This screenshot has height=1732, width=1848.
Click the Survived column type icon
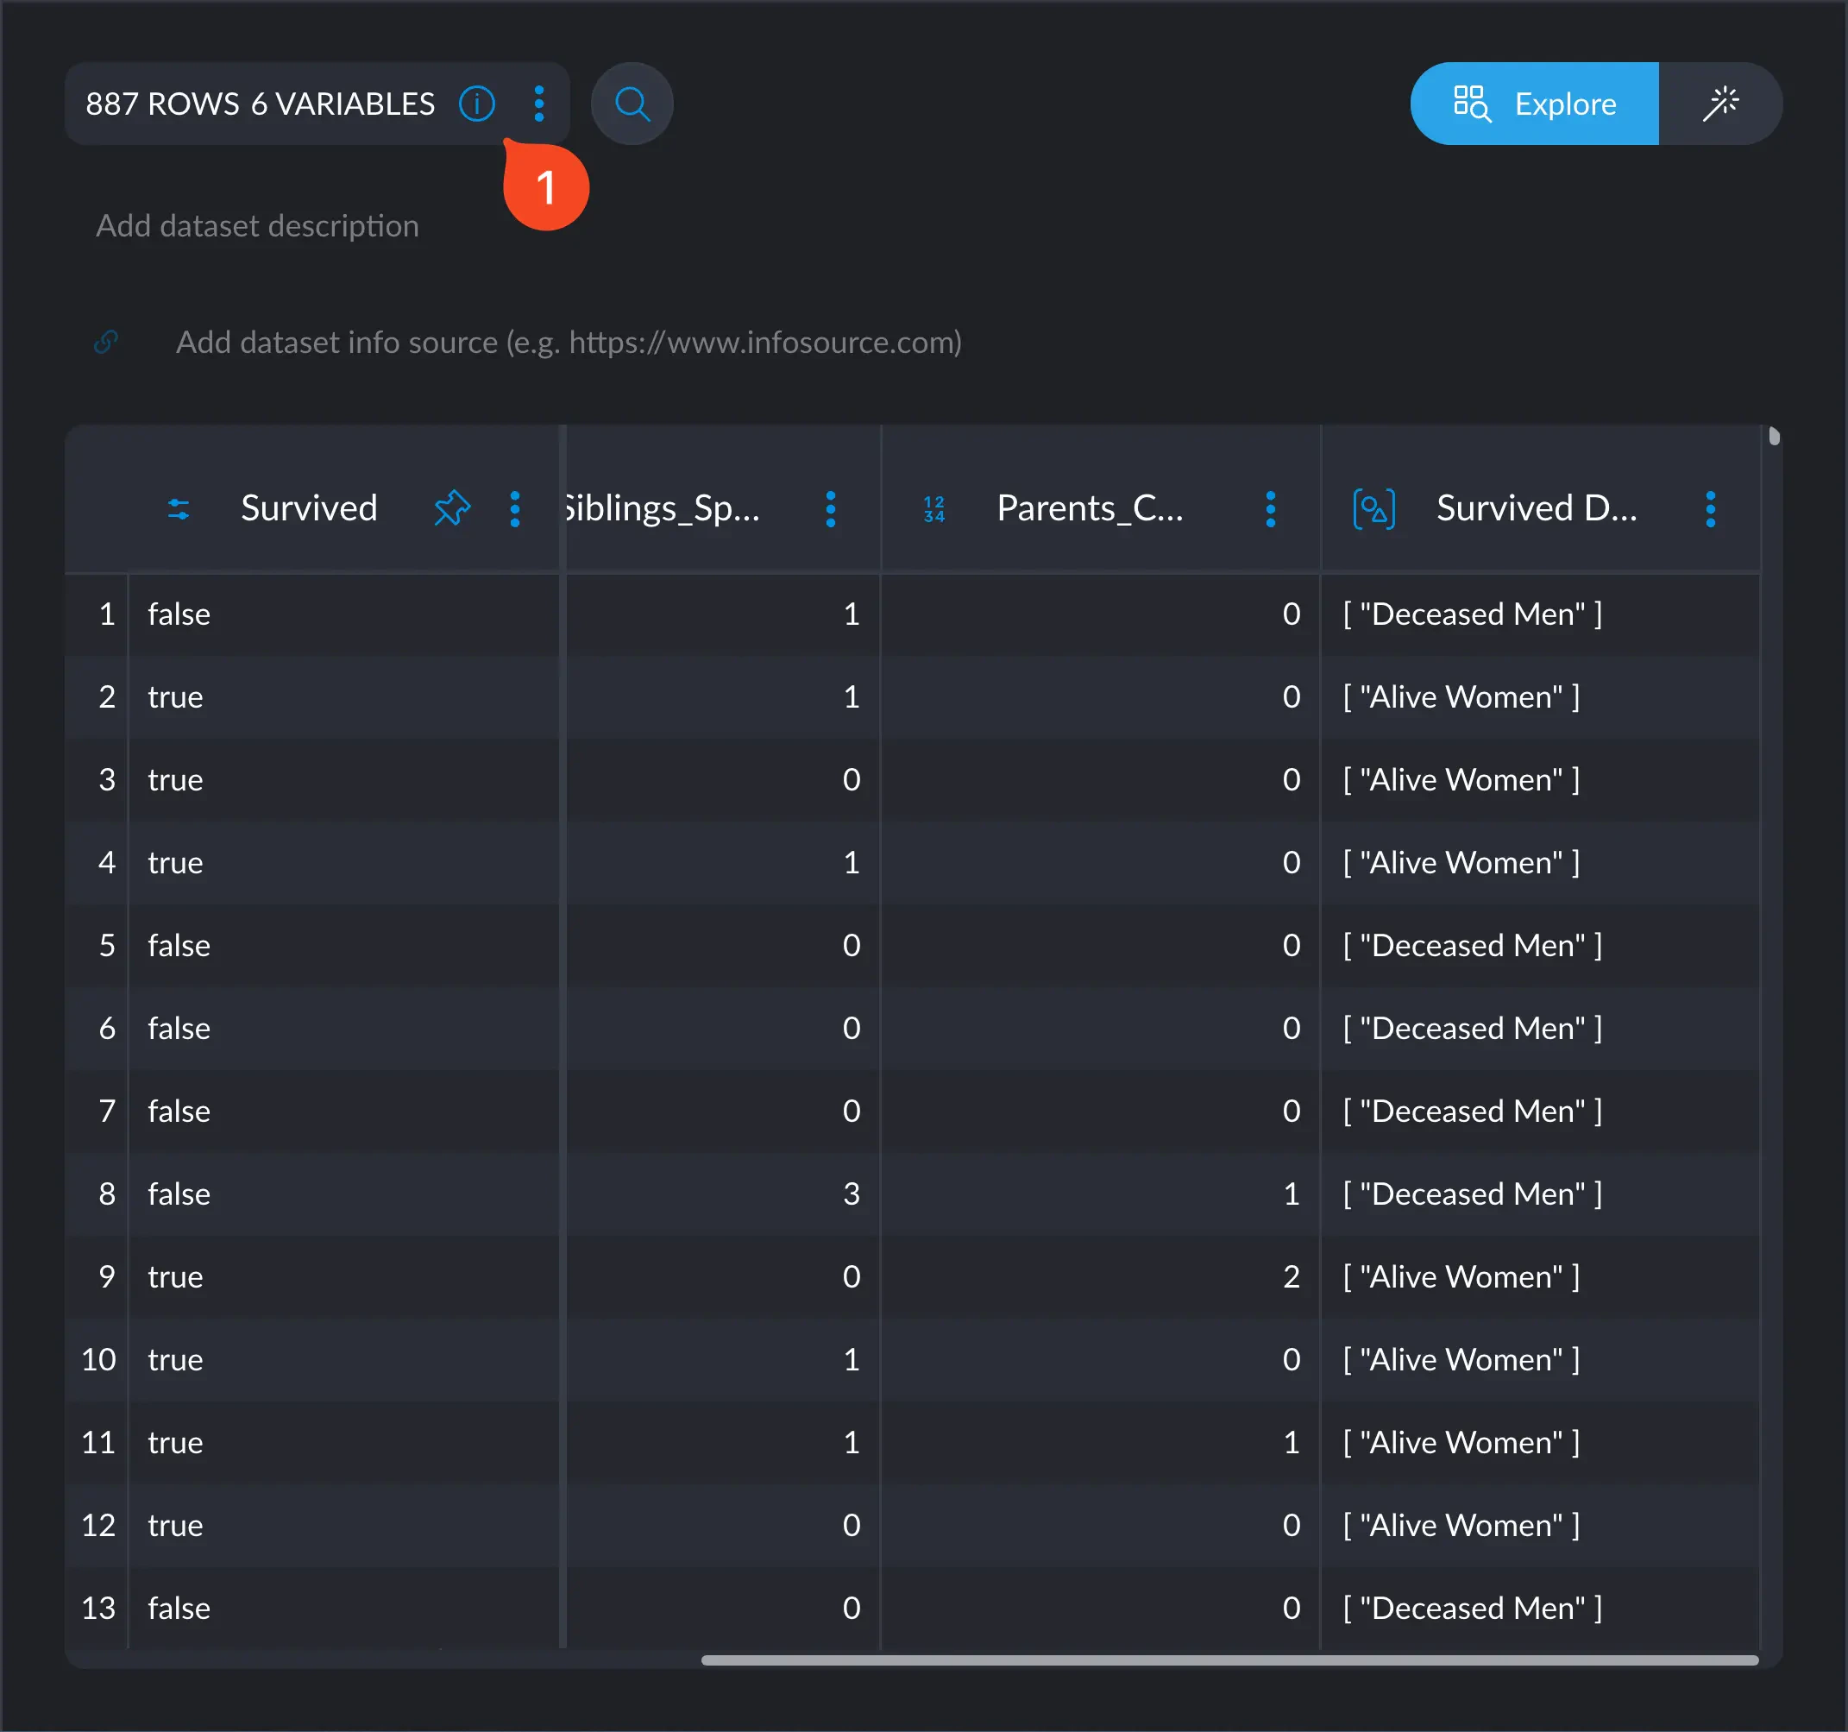point(179,508)
